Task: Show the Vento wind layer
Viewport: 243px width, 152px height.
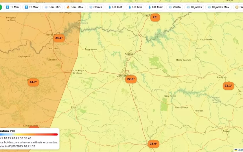Action: [x=174, y=7]
